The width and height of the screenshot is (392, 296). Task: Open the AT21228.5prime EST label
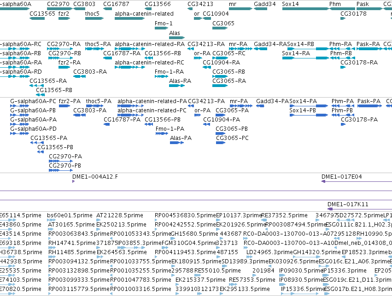coord(120,215)
